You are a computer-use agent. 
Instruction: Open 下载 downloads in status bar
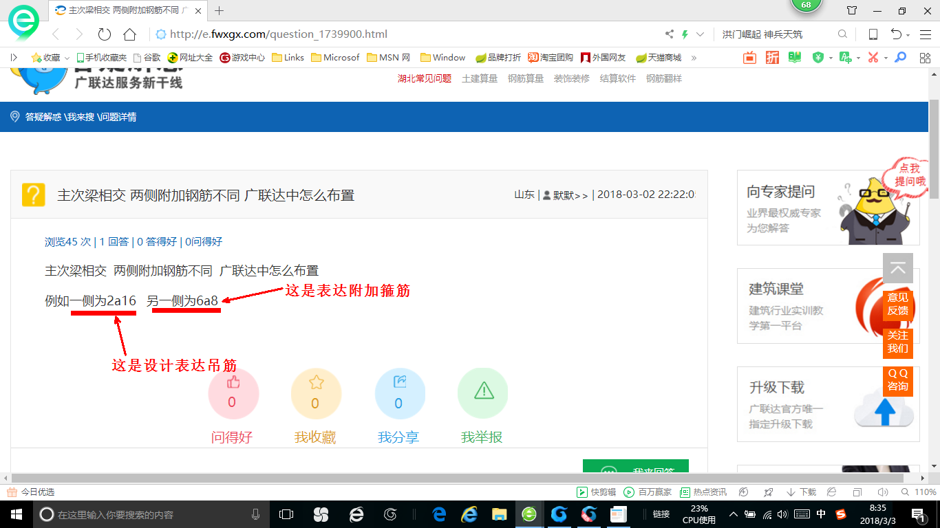click(801, 492)
